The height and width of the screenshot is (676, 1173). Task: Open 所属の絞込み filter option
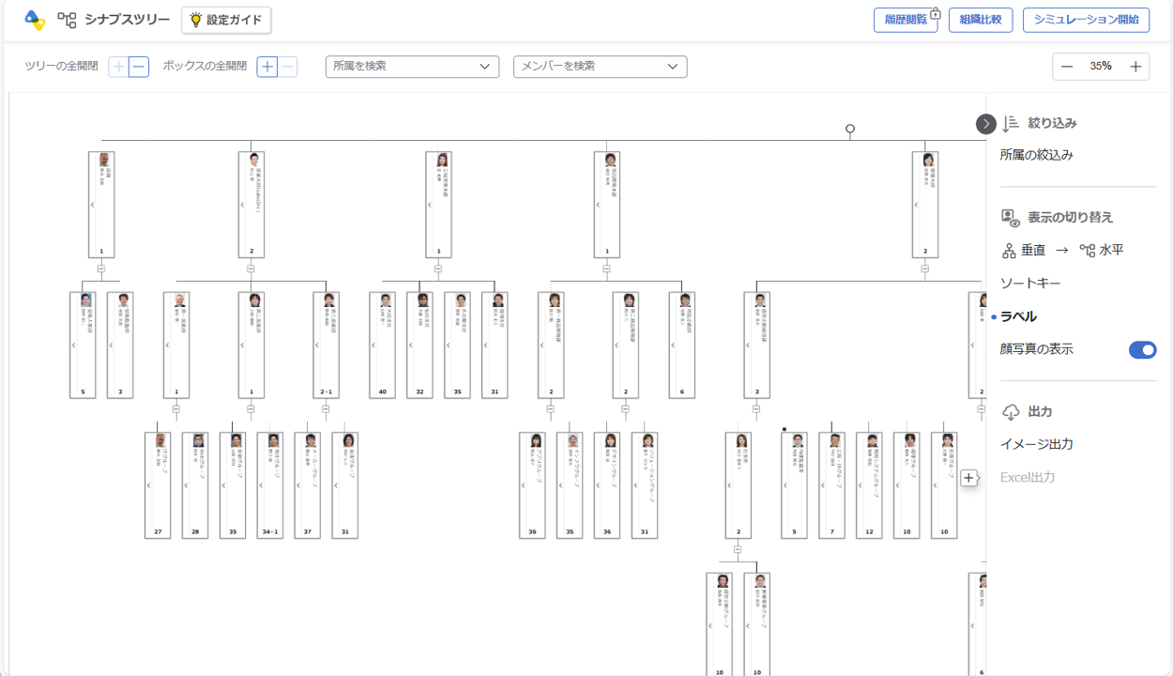tap(1036, 155)
